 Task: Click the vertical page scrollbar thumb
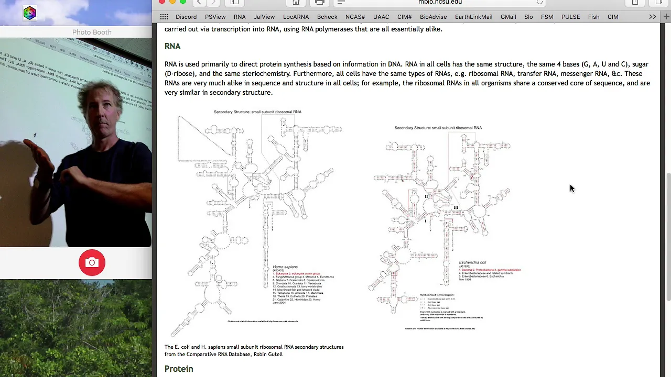tap(668, 237)
